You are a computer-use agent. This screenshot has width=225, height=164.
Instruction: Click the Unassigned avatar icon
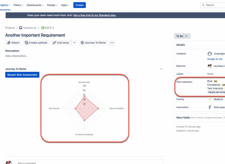210,54
